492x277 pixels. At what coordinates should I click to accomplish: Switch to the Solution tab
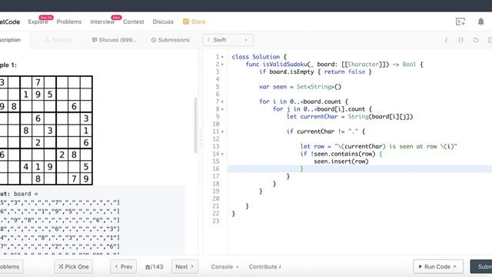click(x=58, y=40)
